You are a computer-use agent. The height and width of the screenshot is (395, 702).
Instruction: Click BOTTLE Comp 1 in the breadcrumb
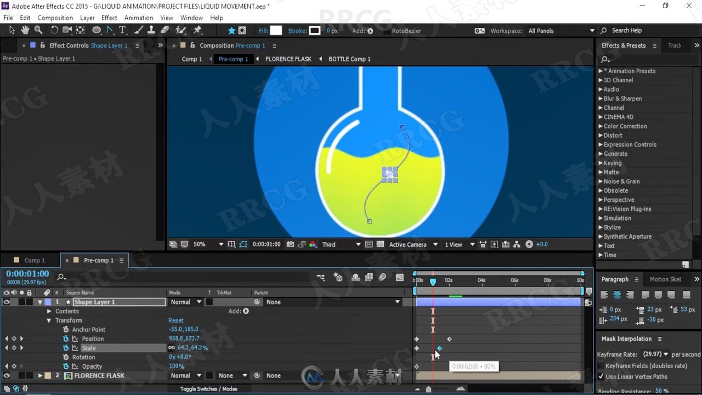pos(349,59)
